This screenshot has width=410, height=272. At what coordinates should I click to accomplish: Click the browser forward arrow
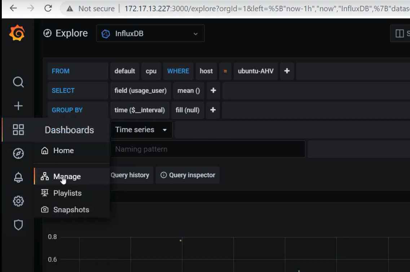[x=31, y=8]
